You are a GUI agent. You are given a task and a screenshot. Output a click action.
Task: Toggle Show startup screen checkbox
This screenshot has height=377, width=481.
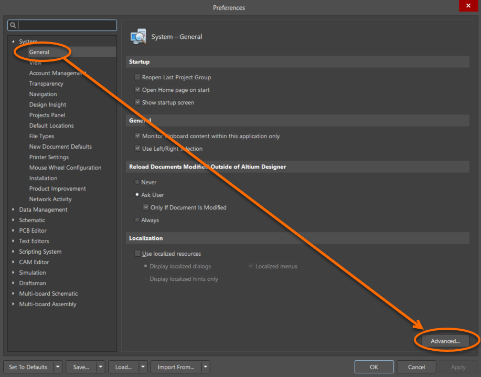137,102
